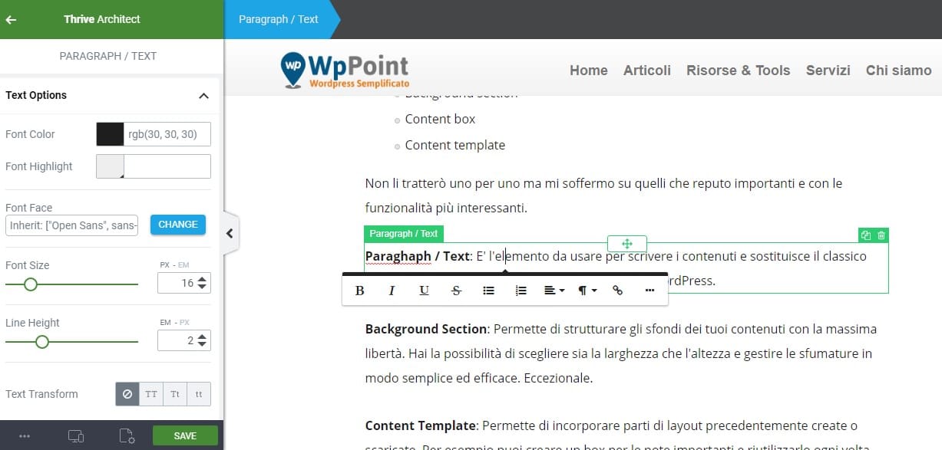Set text transform to lowercase tt

click(199, 394)
